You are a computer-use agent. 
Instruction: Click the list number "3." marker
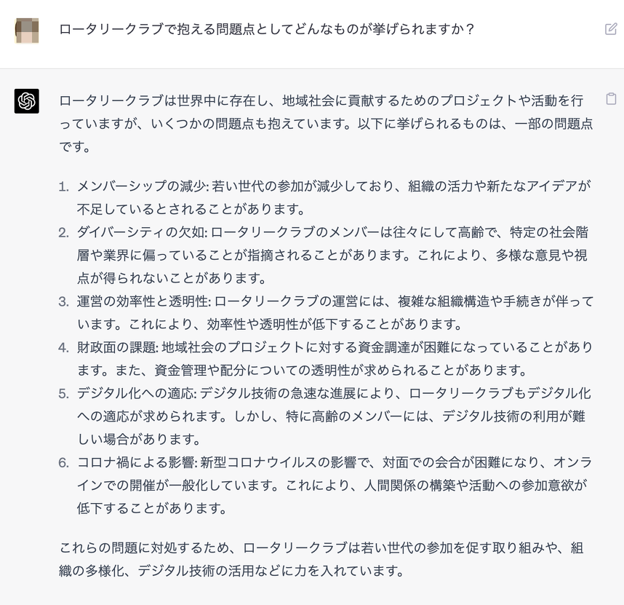[64, 301]
